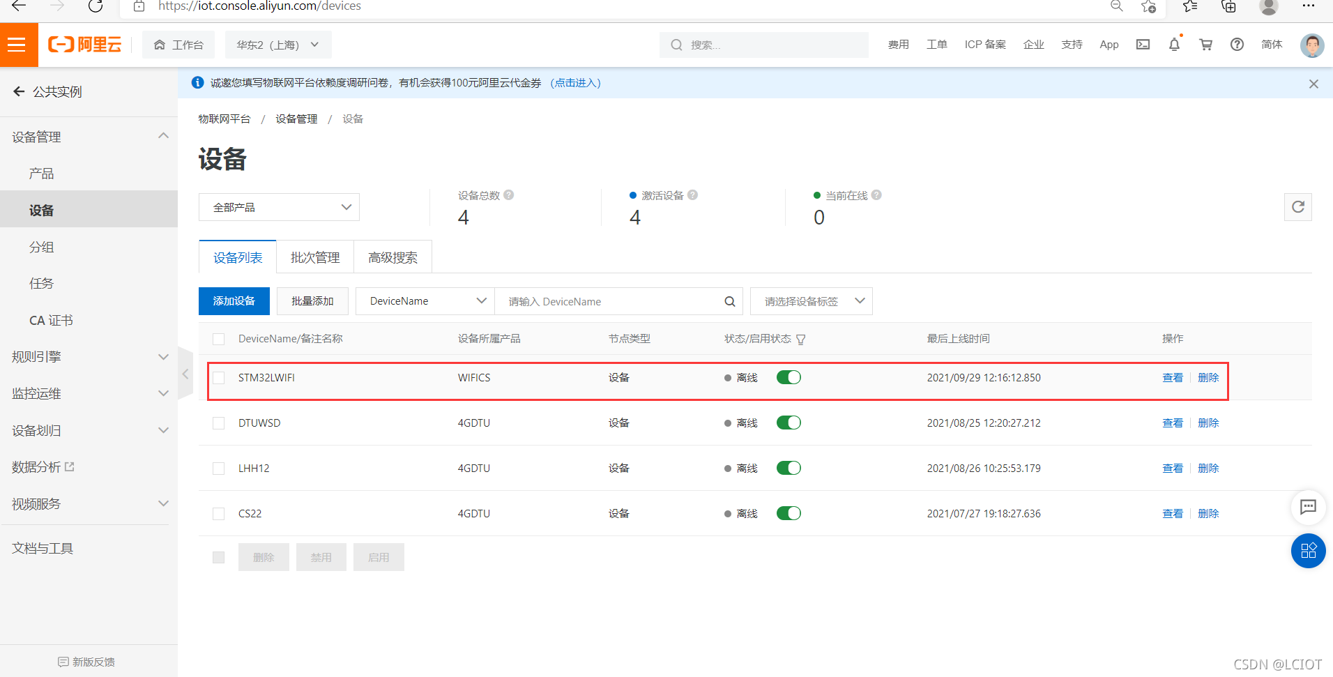The height and width of the screenshot is (677, 1333).
Task: Open the browser more options menu
Action: click(x=1308, y=6)
